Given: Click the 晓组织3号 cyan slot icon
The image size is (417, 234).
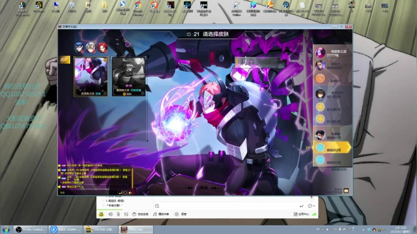Looking at the screenshot, I should point(320,160).
